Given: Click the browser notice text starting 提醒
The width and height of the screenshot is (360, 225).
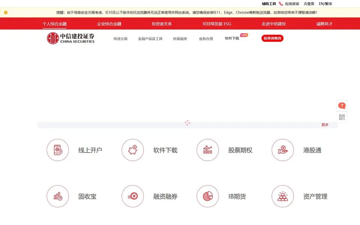Looking at the screenshot, I should [187, 12].
